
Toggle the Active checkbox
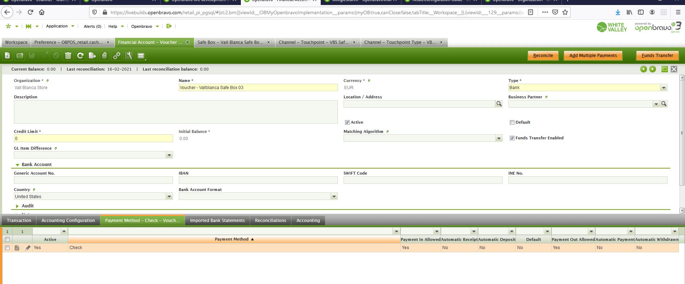[x=347, y=122]
